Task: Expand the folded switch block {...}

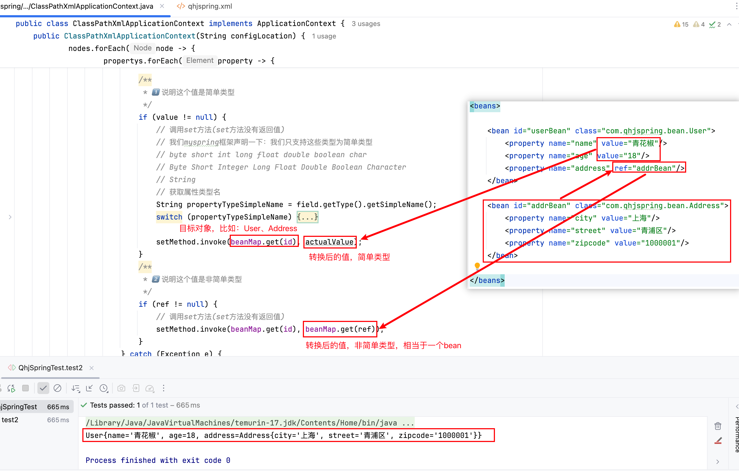Action: pyautogui.click(x=307, y=217)
